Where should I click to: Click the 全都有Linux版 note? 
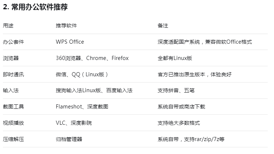175,58
